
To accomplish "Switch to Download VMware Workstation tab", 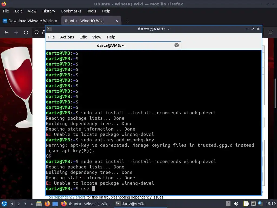I will (x=30, y=21).
